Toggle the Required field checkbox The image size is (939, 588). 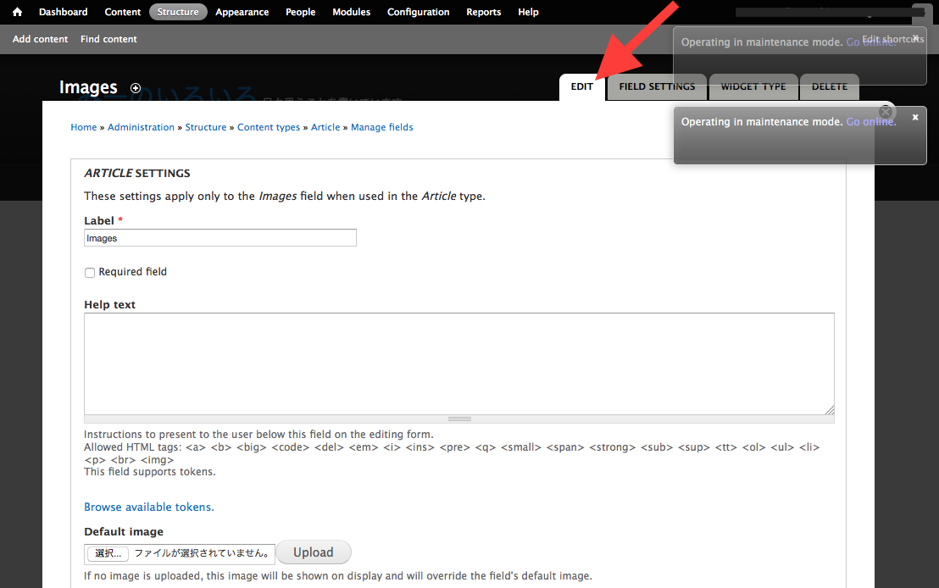click(x=90, y=273)
